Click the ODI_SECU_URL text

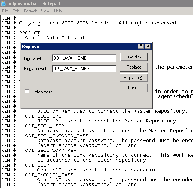43,116
